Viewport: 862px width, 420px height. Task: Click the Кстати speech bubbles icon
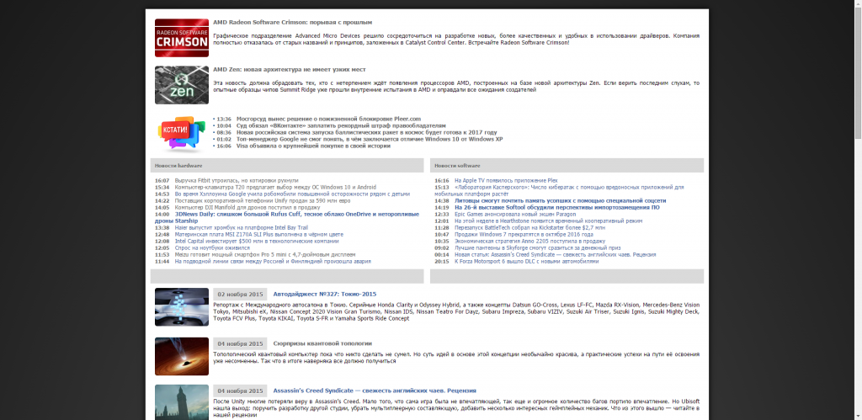point(182,132)
